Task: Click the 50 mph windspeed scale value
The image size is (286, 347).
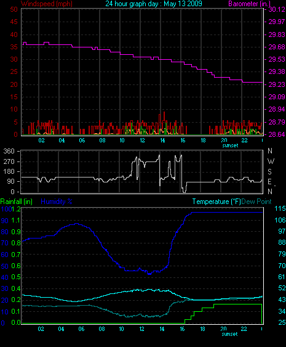Action: pyautogui.click(x=14, y=9)
